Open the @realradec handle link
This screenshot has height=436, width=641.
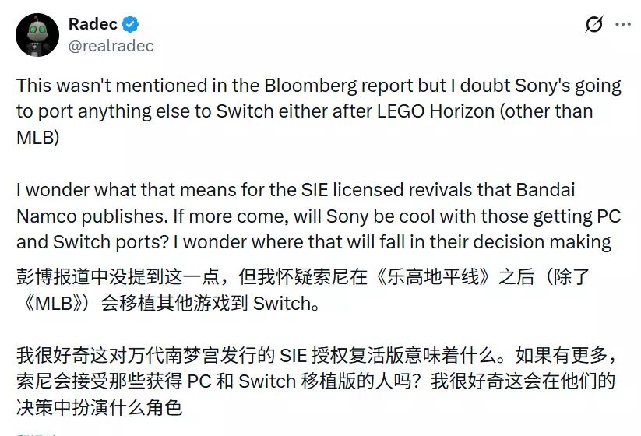click(111, 46)
